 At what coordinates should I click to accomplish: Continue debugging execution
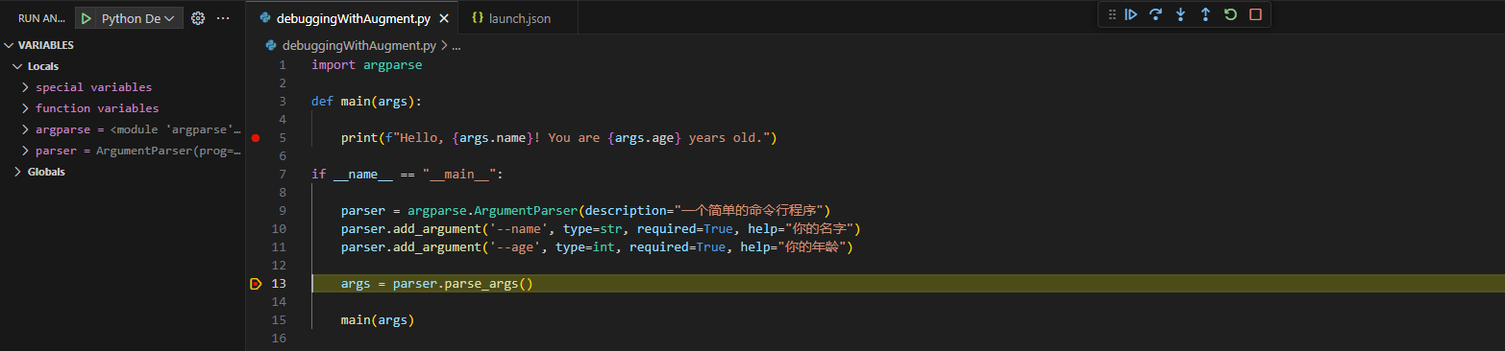pos(1131,14)
